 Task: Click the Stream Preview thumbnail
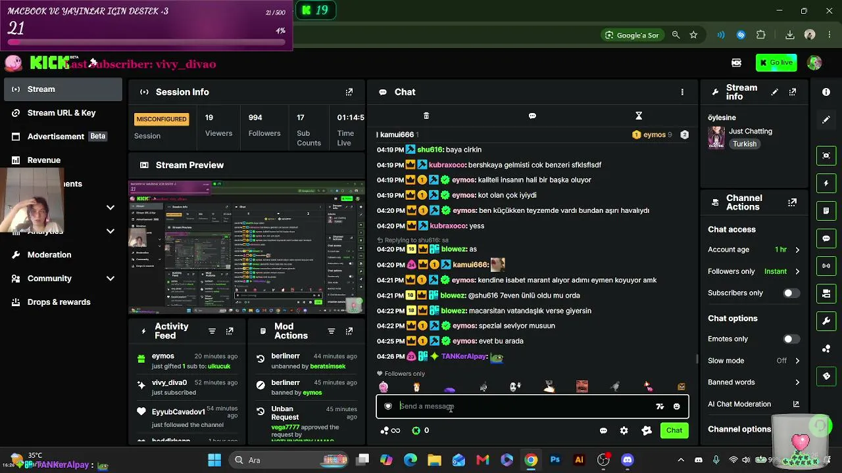[x=246, y=246]
